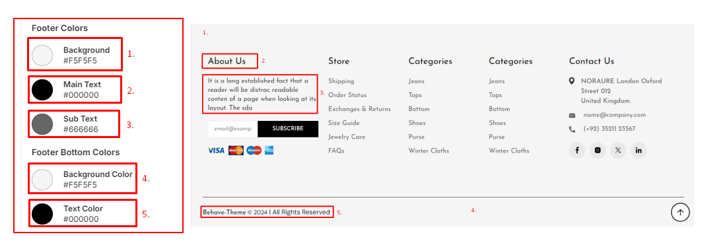
Task: Open the Exchanges & Returns link
Action: tap(360, 109)
